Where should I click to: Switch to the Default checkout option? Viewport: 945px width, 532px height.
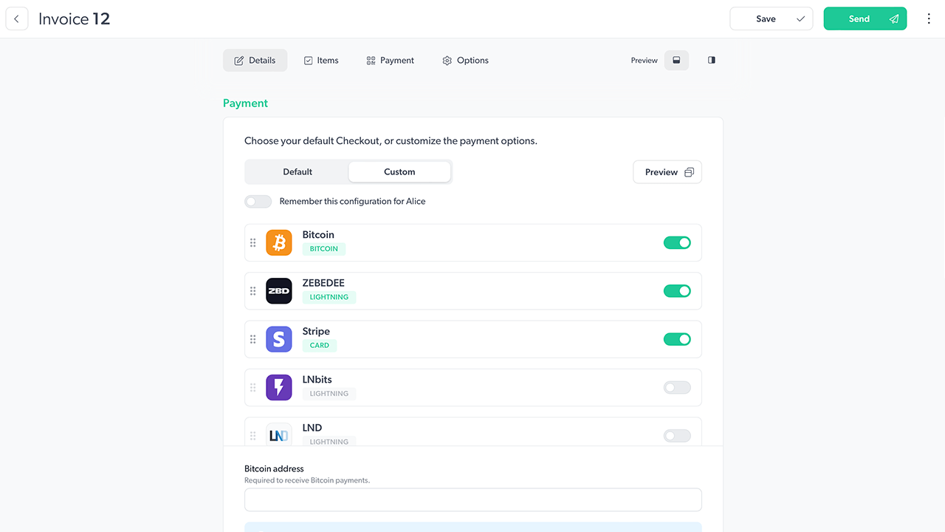tap(297, 171)
